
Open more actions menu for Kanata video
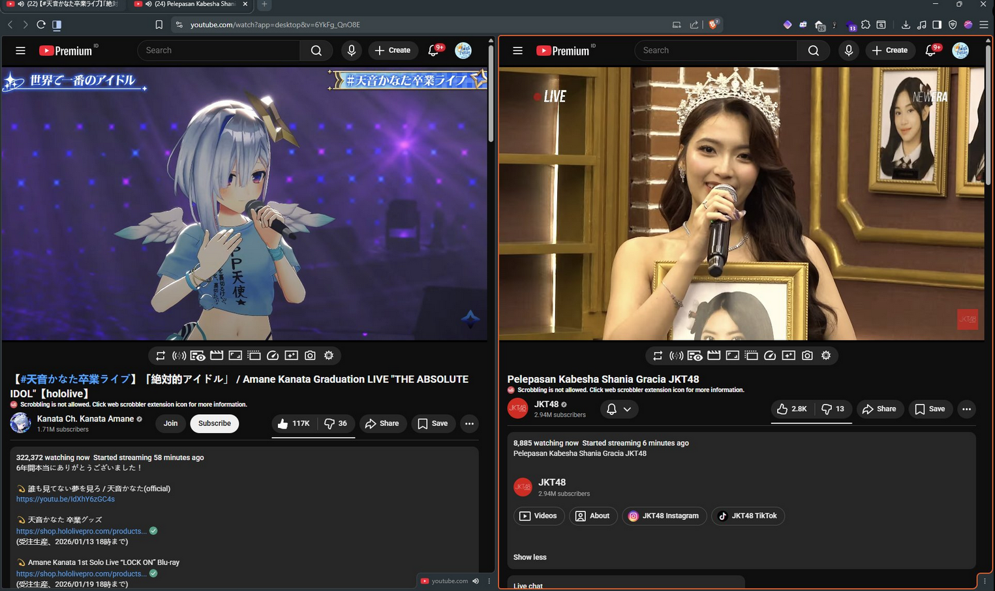[469, 423]
